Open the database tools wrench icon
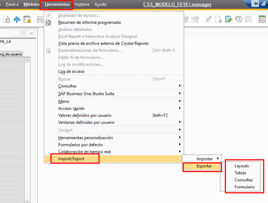 click(229, 19)
